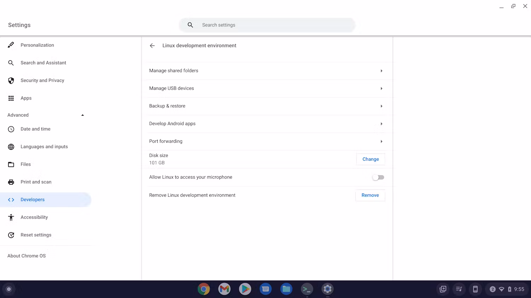The image size is (531, 298).
Task: Expand Backup & restore options
Action: point(267,106)
